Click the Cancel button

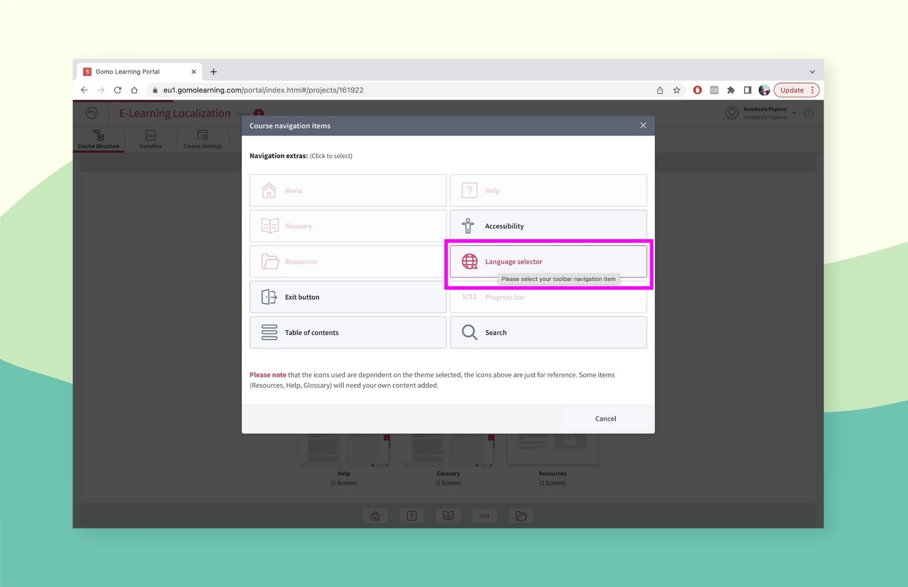coord(606,418)
